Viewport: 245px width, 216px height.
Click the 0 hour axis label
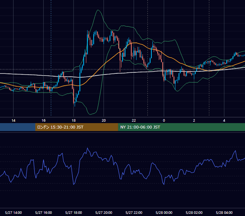[x=164, y=121]
